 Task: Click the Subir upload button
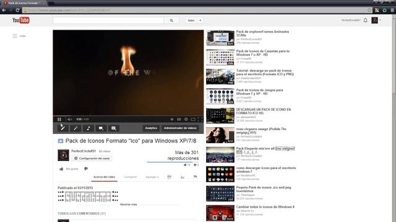point(191,20)
